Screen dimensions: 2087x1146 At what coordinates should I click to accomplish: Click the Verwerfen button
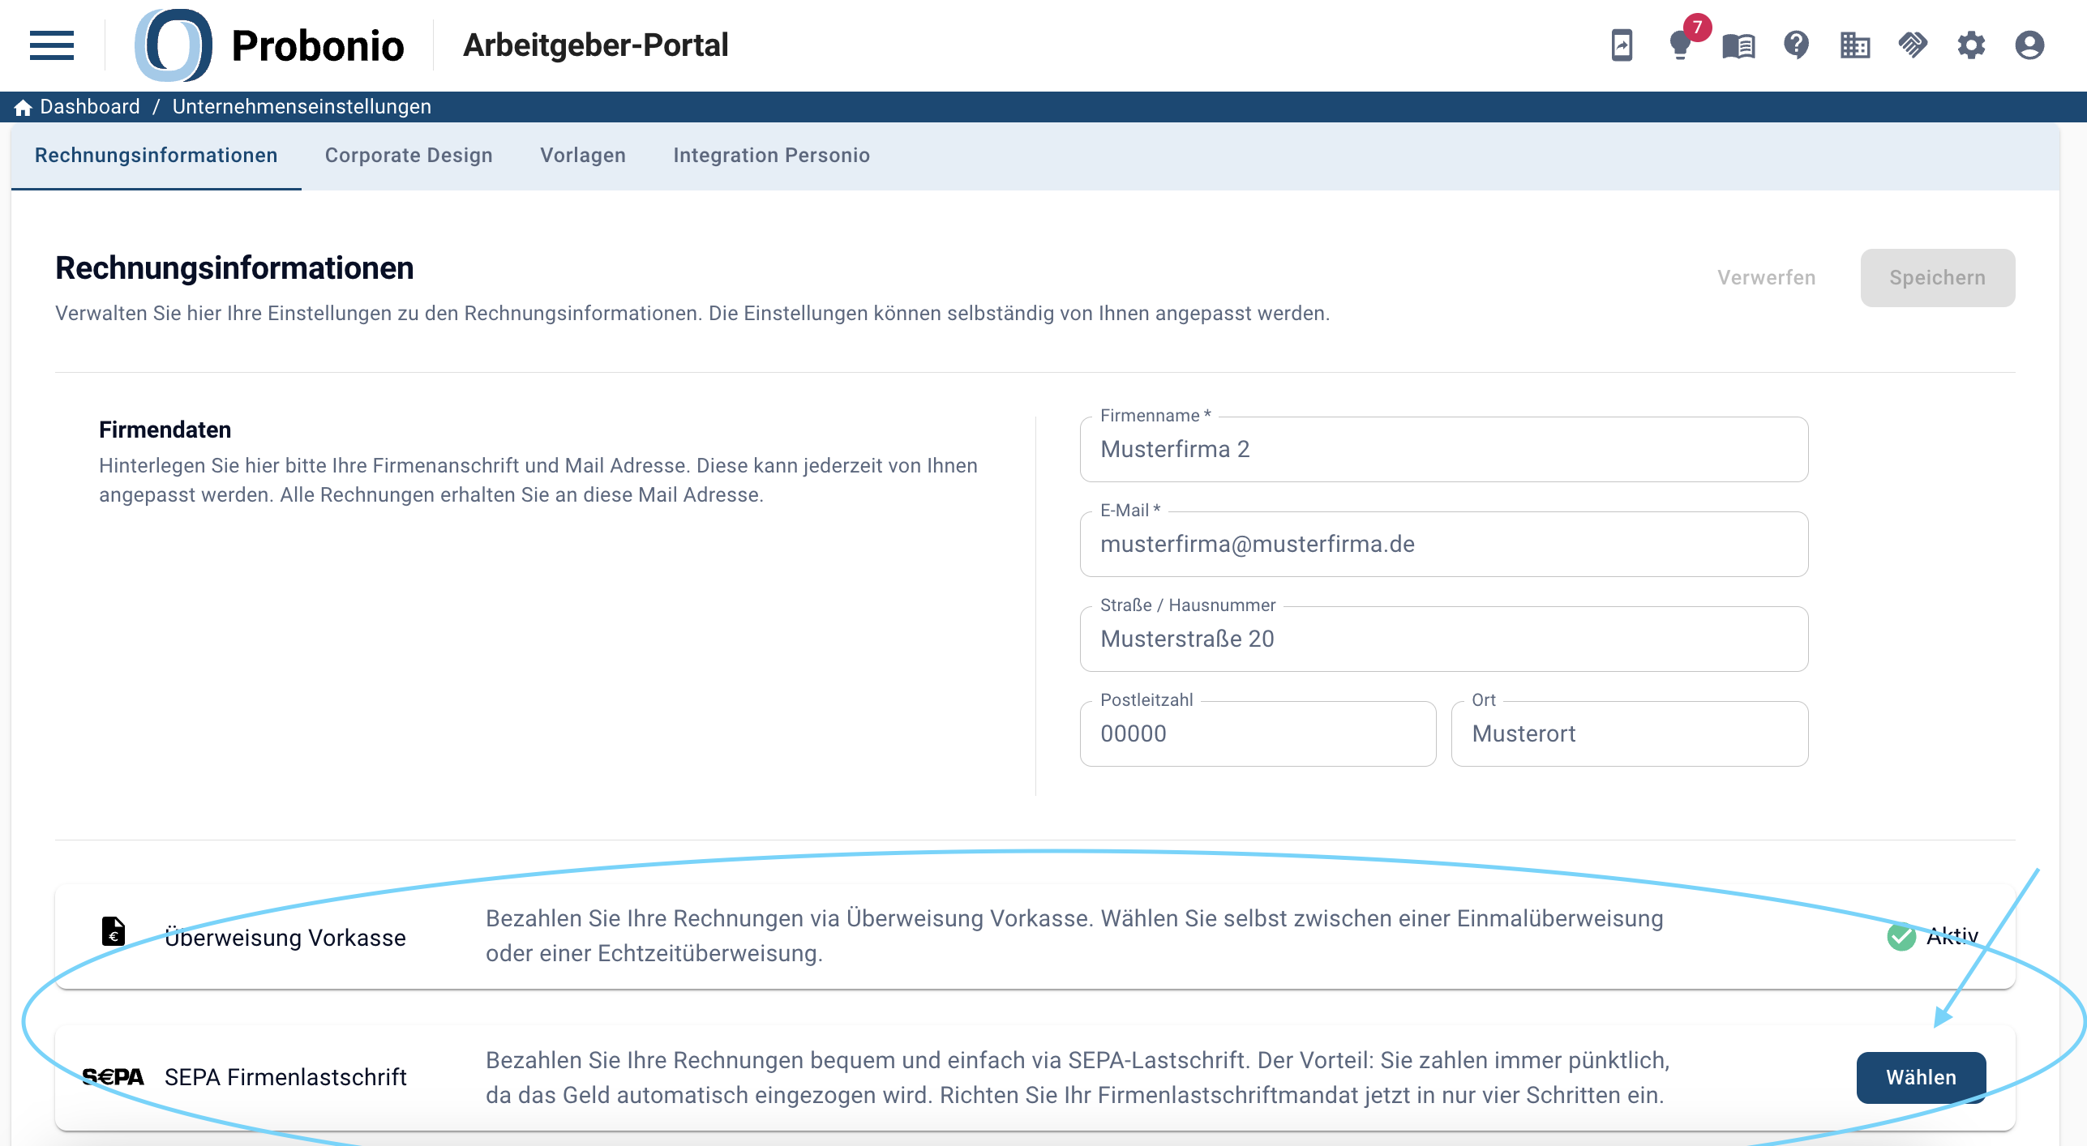pos(1767,278)
